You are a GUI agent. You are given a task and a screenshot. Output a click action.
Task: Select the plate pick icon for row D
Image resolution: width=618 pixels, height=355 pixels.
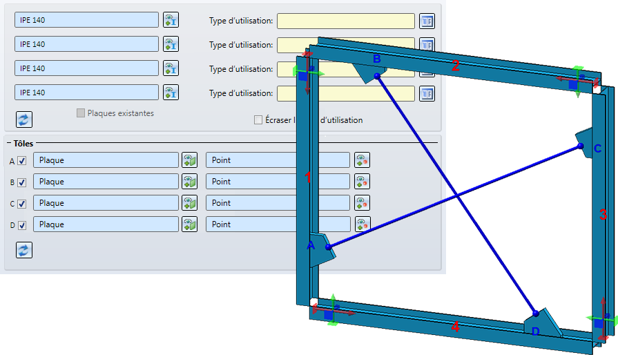pos(190,224)
